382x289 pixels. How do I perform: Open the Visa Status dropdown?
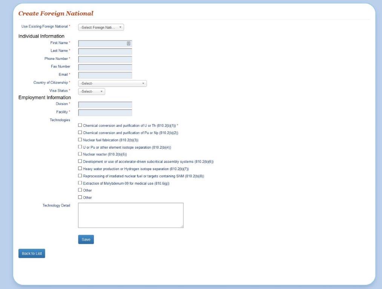click(x=91, y=91)
